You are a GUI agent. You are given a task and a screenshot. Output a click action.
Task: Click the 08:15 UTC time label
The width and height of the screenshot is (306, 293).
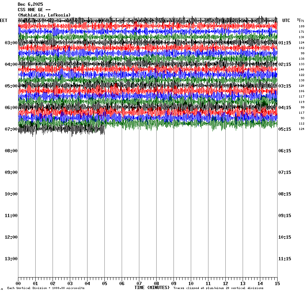tap(285, 194)
